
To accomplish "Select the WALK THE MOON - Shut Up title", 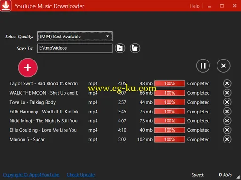I will pyautogui.click(x=44, y=93).
